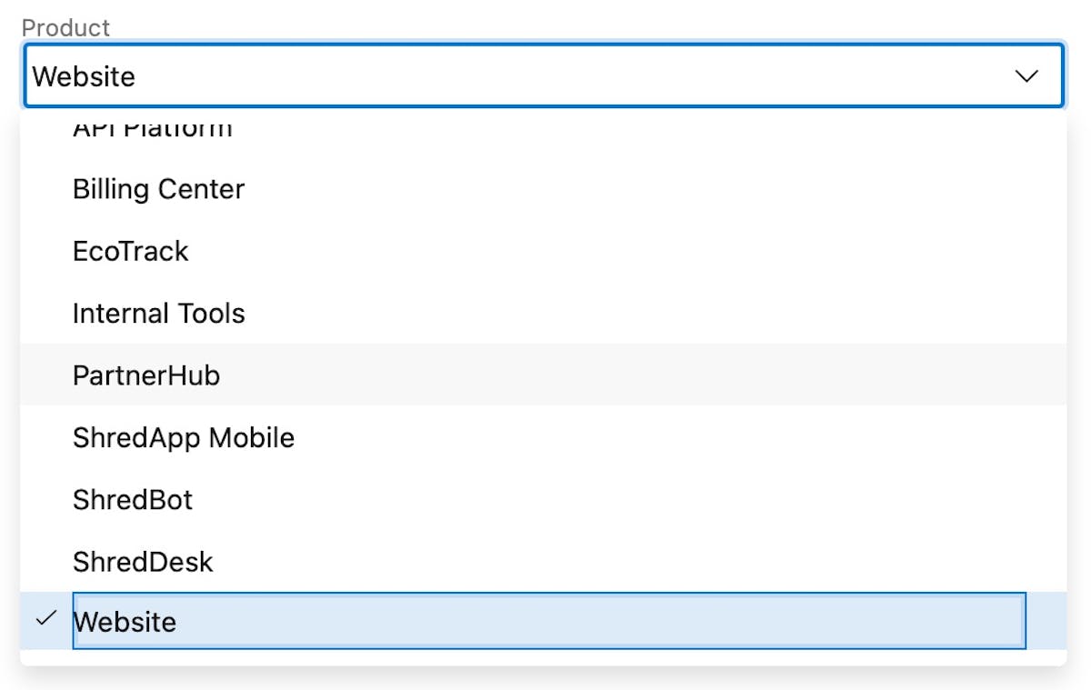Select the partially visible API Platform option
This screenshot has width=1091, height=690.
pos(153,130)
